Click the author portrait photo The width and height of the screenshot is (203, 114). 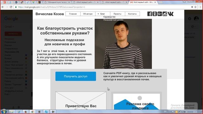(123, 44)
